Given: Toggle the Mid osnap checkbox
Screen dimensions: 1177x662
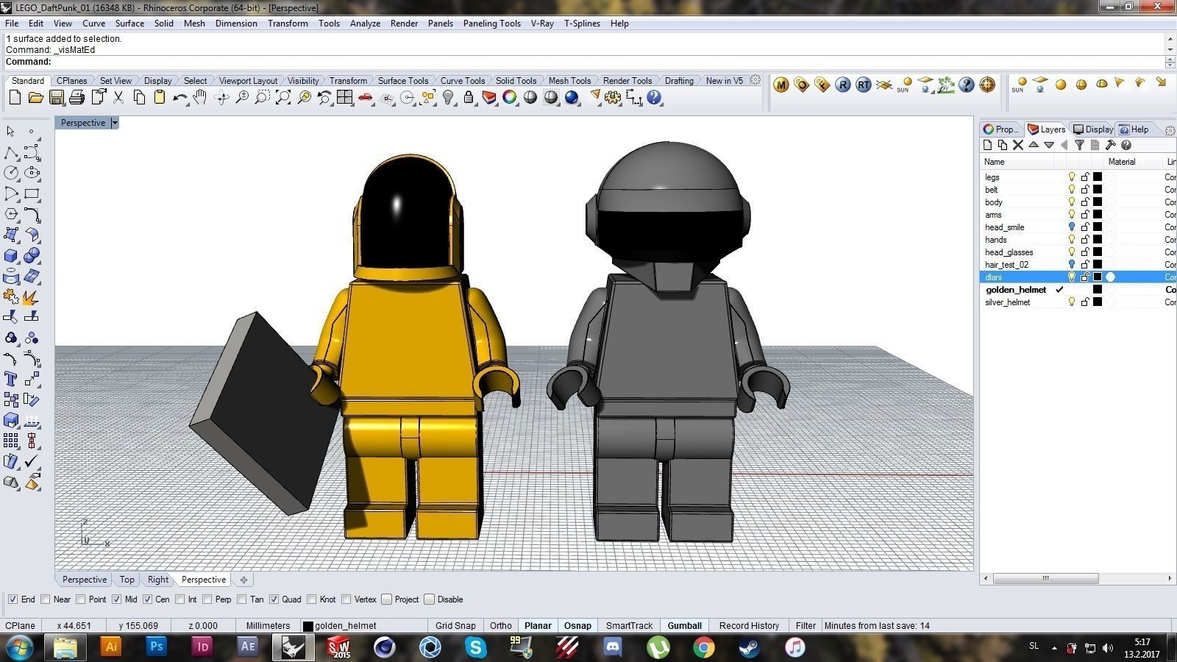Looking at the screenshot, I should pos(116,599).
